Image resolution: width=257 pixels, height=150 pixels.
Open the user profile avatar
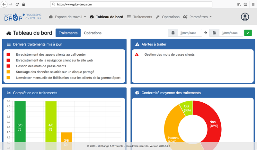point(245,17)
